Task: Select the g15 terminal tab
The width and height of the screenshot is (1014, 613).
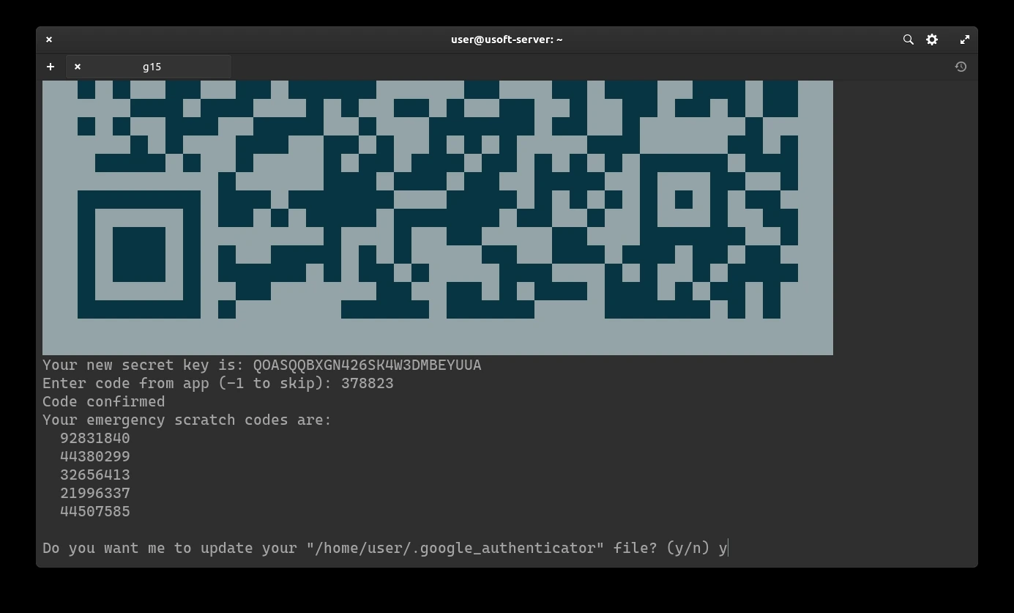Action: point(149,67)
